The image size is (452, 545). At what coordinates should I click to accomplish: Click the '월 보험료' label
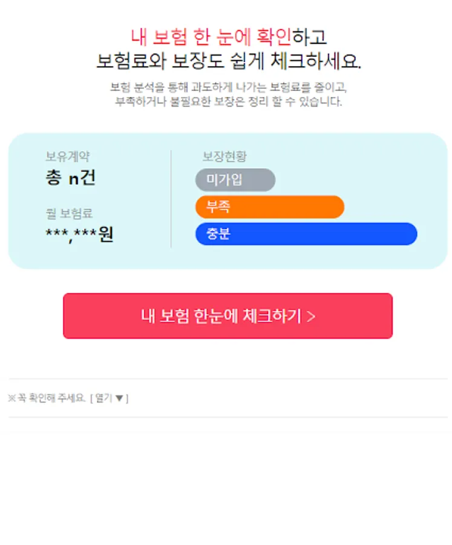[70, 213]
